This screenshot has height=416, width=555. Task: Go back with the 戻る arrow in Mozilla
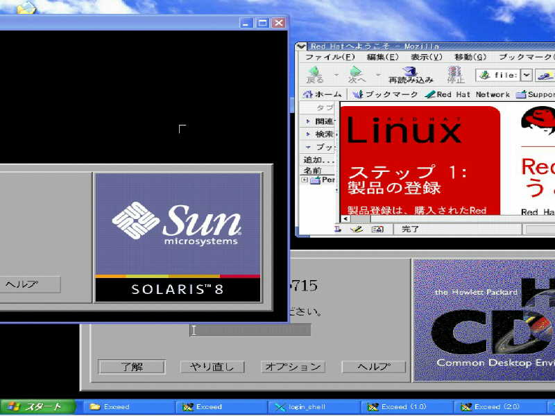pos(314,74)
